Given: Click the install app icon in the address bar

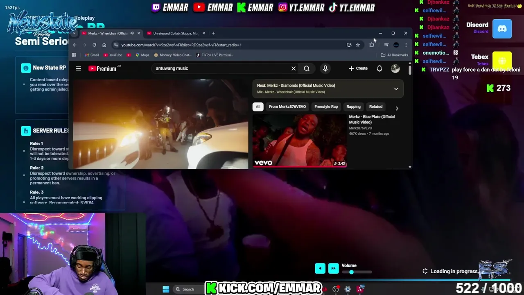Looking at the screenshot, I should pyautogui.click(x=349, y=45).
